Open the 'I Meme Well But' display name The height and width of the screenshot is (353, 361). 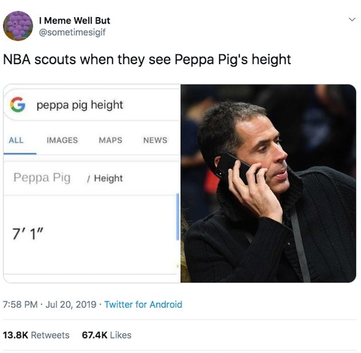click(x=74, y=21)
